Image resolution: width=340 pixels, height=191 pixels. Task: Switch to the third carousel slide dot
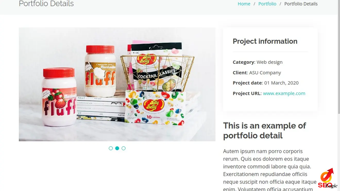[124, 148]
